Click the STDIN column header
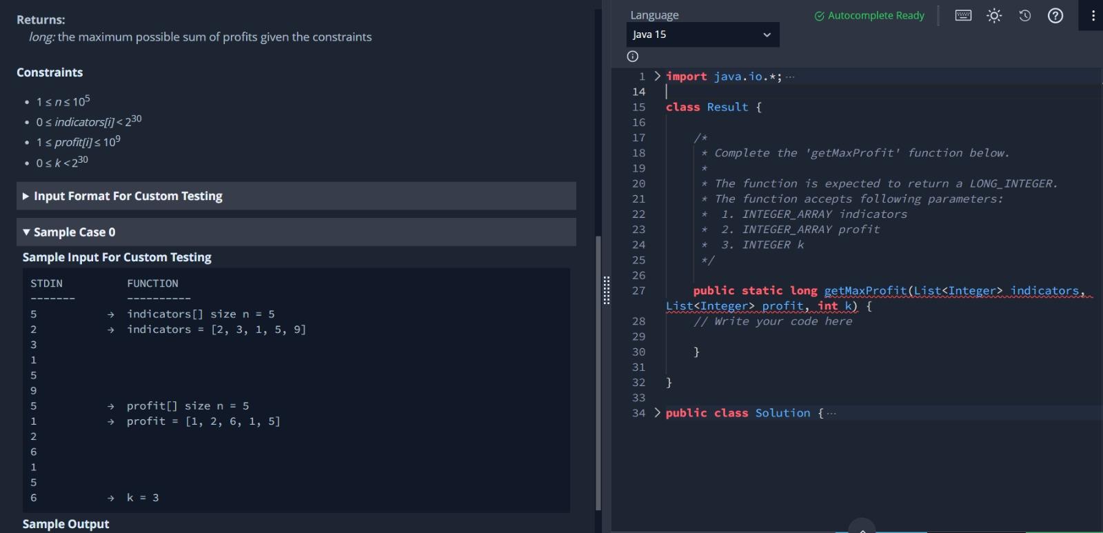The height and width of the screenshot is (533, 1103). pyautogui.click(x=46, y=283)
